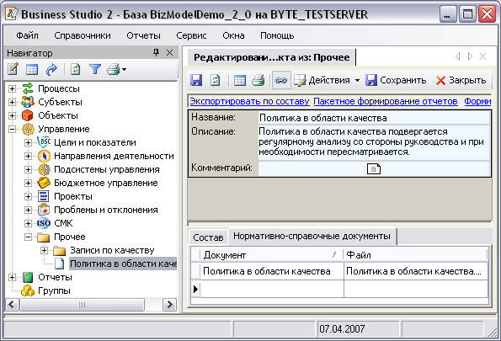Click the Название input field

coord(374,118)
